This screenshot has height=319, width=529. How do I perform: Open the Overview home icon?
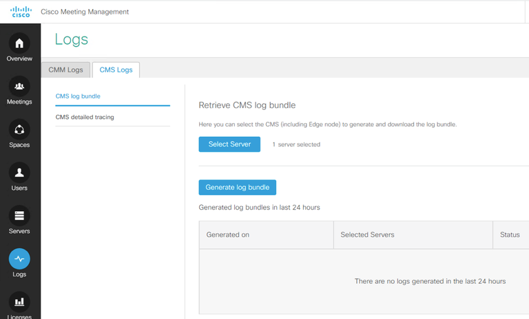(x=19, y=43)
